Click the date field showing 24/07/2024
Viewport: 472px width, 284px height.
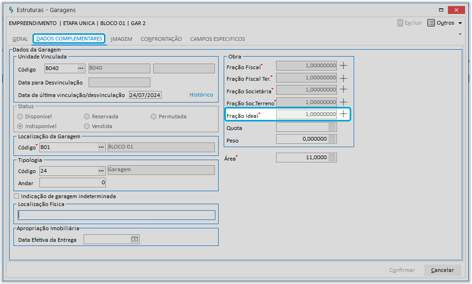[145, 95]
